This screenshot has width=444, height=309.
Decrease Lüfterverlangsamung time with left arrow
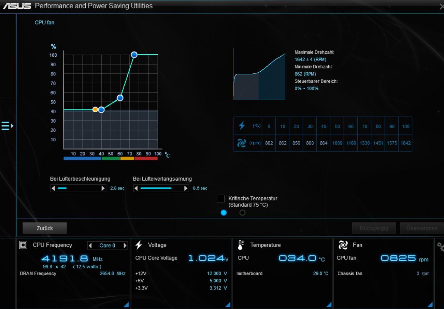[x=136, y=188]
